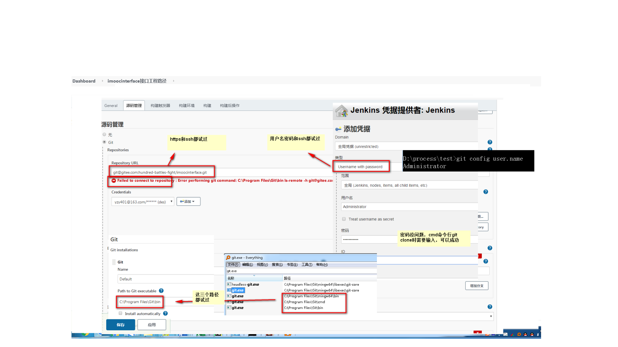Click the 保存 save button

[x=120, y=325]
